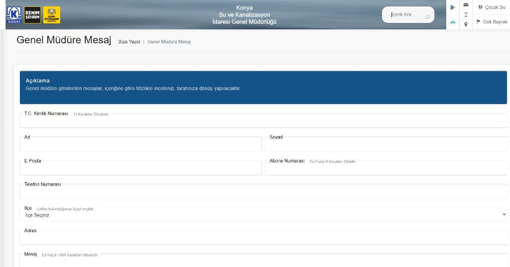Screen dimensions: 510x267
Task: Click the KOSKİ logo
Action: click(14, 15)
